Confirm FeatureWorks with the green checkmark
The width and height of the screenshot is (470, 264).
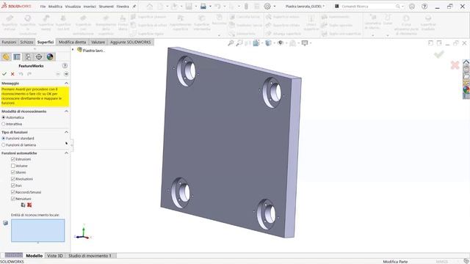pos(4,74)
